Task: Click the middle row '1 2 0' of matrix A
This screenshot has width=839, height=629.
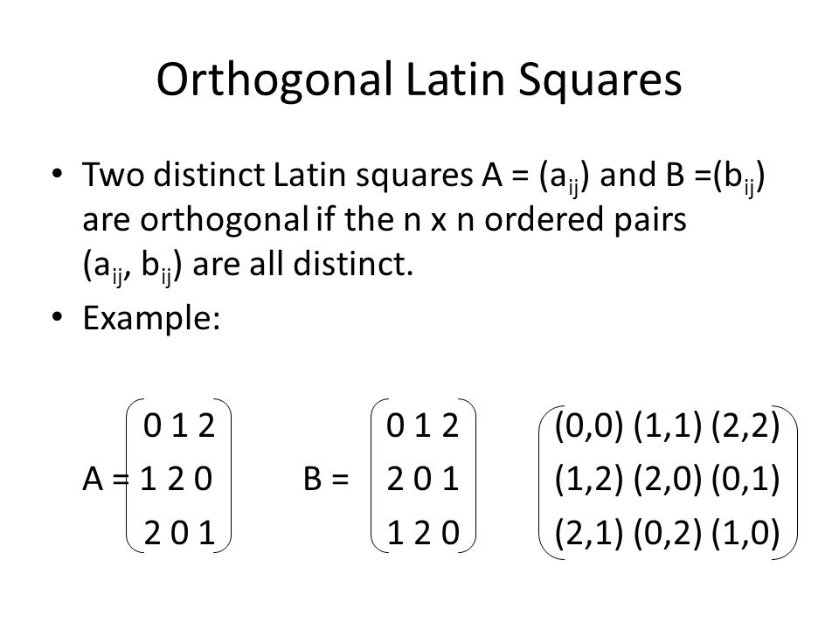Action: coord(176,478)
